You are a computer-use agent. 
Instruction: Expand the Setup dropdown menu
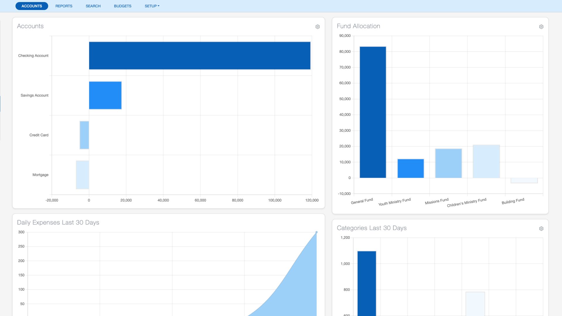(x=152, y=6)
